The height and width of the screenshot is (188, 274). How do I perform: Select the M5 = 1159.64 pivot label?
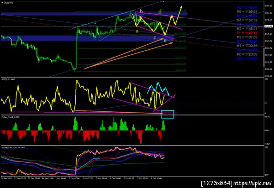click(x=247, y=12)
